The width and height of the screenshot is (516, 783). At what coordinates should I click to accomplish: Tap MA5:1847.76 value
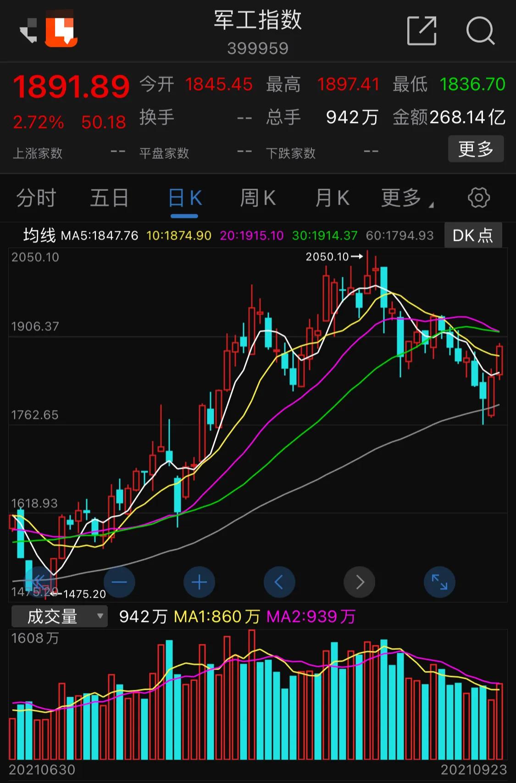point(100,236)
